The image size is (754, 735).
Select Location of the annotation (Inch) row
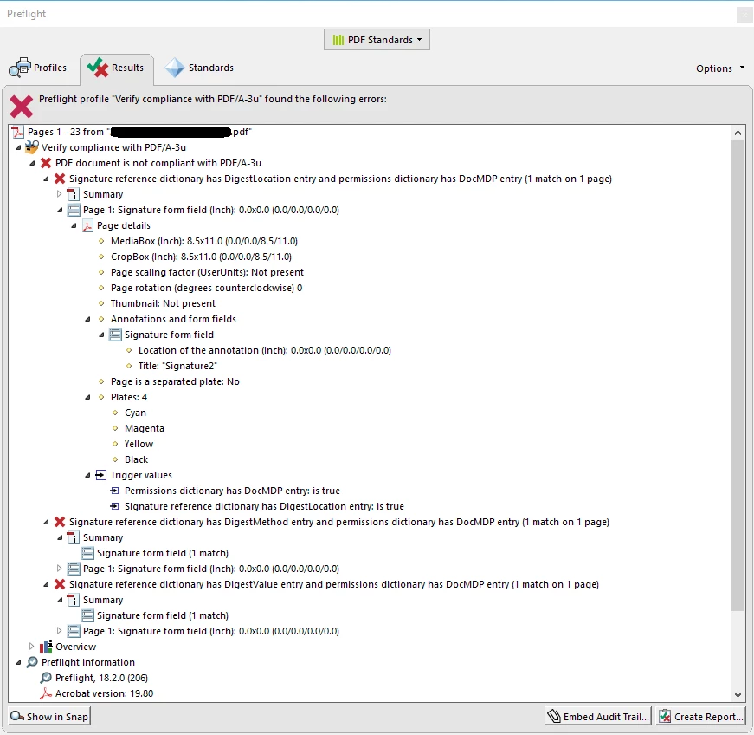(265, 350)
